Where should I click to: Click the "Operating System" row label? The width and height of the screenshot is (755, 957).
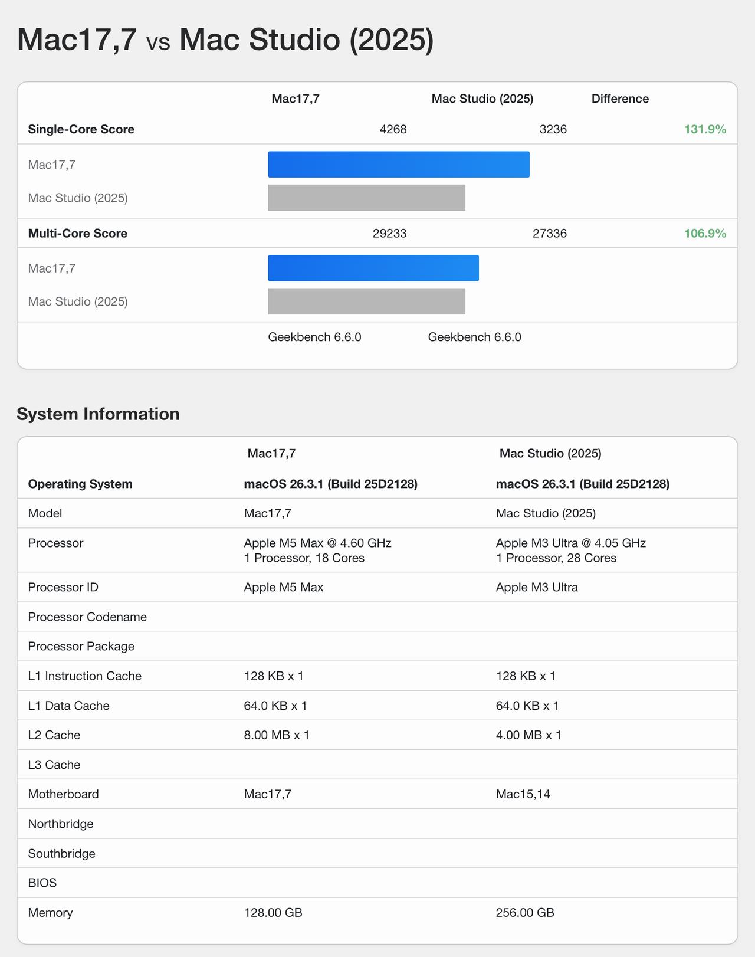click(80, 484)
